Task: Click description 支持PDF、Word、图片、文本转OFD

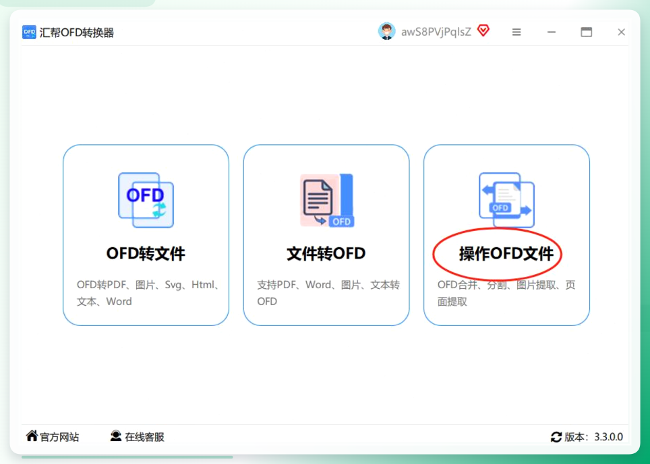Action: [328, 293]
